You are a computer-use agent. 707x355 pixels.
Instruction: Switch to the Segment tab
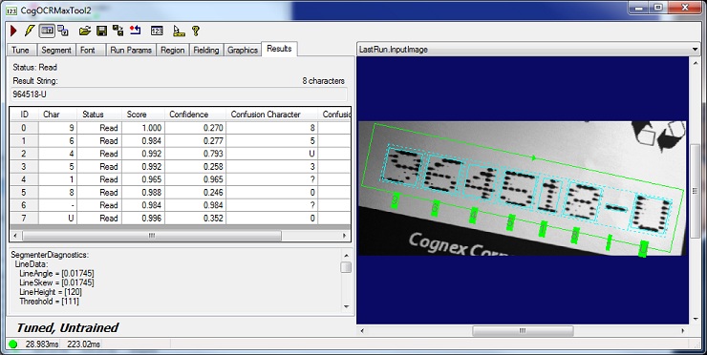pos(56,50)
